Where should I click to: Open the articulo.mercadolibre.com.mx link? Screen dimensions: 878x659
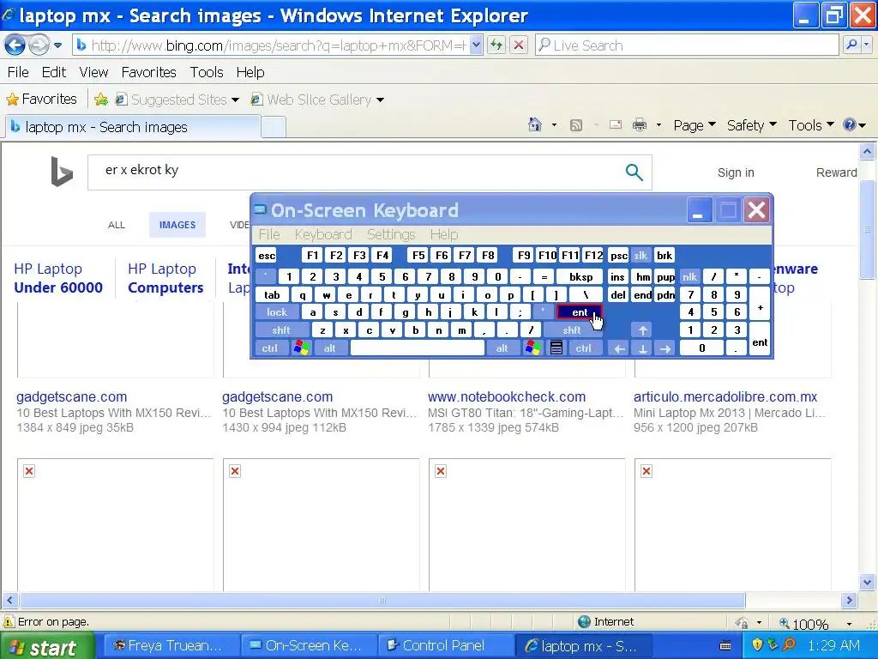point(725,396)
